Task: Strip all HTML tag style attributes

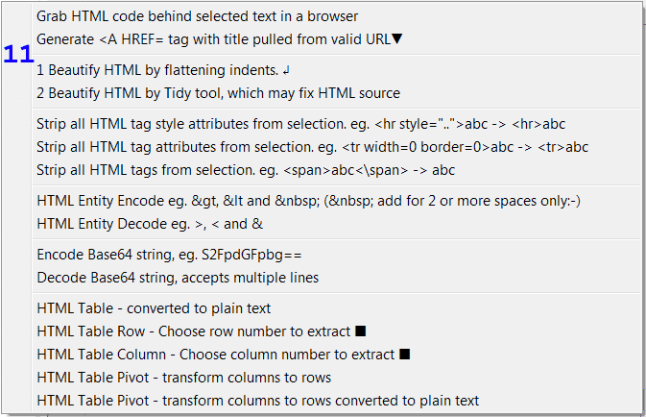Action: [x=300, y=124]
